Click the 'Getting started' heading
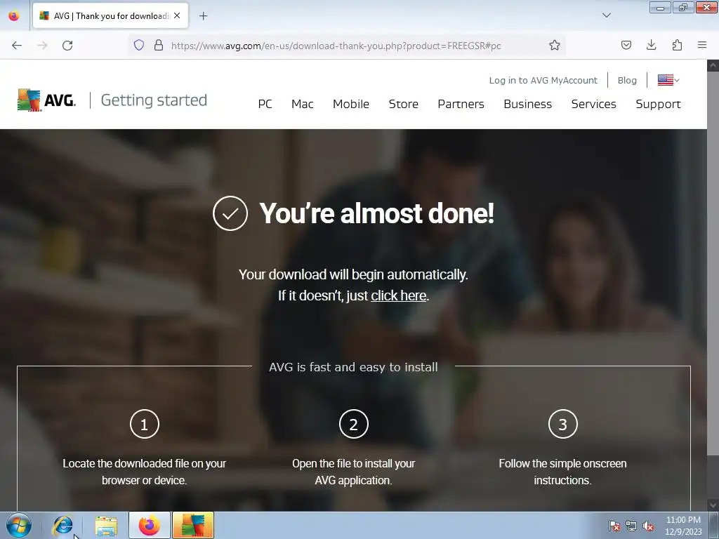The image size is (719, 539). click(154, 100)
